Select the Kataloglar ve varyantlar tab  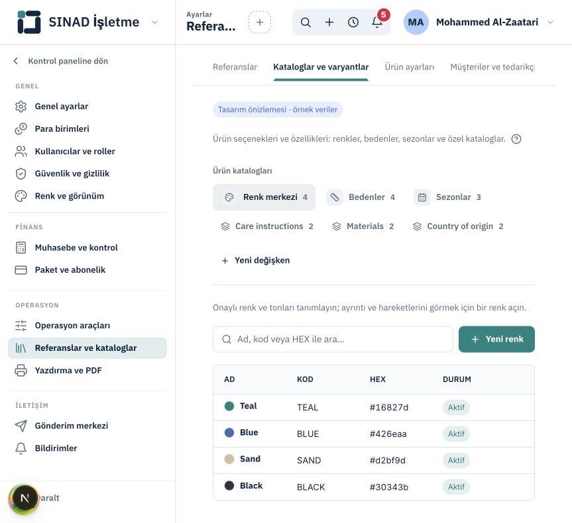point(321,67)
